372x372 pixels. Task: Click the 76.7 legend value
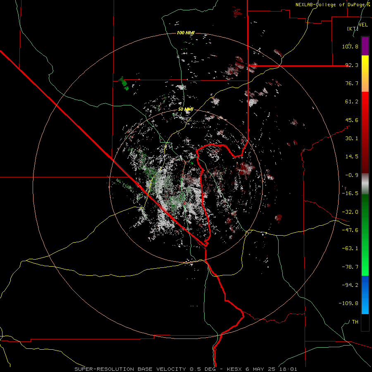352,83
